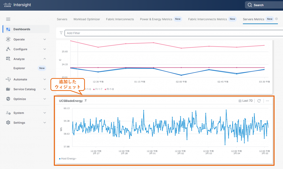Expand the System menu chevron
Screen dimensions: 283x169
[45, 113]
